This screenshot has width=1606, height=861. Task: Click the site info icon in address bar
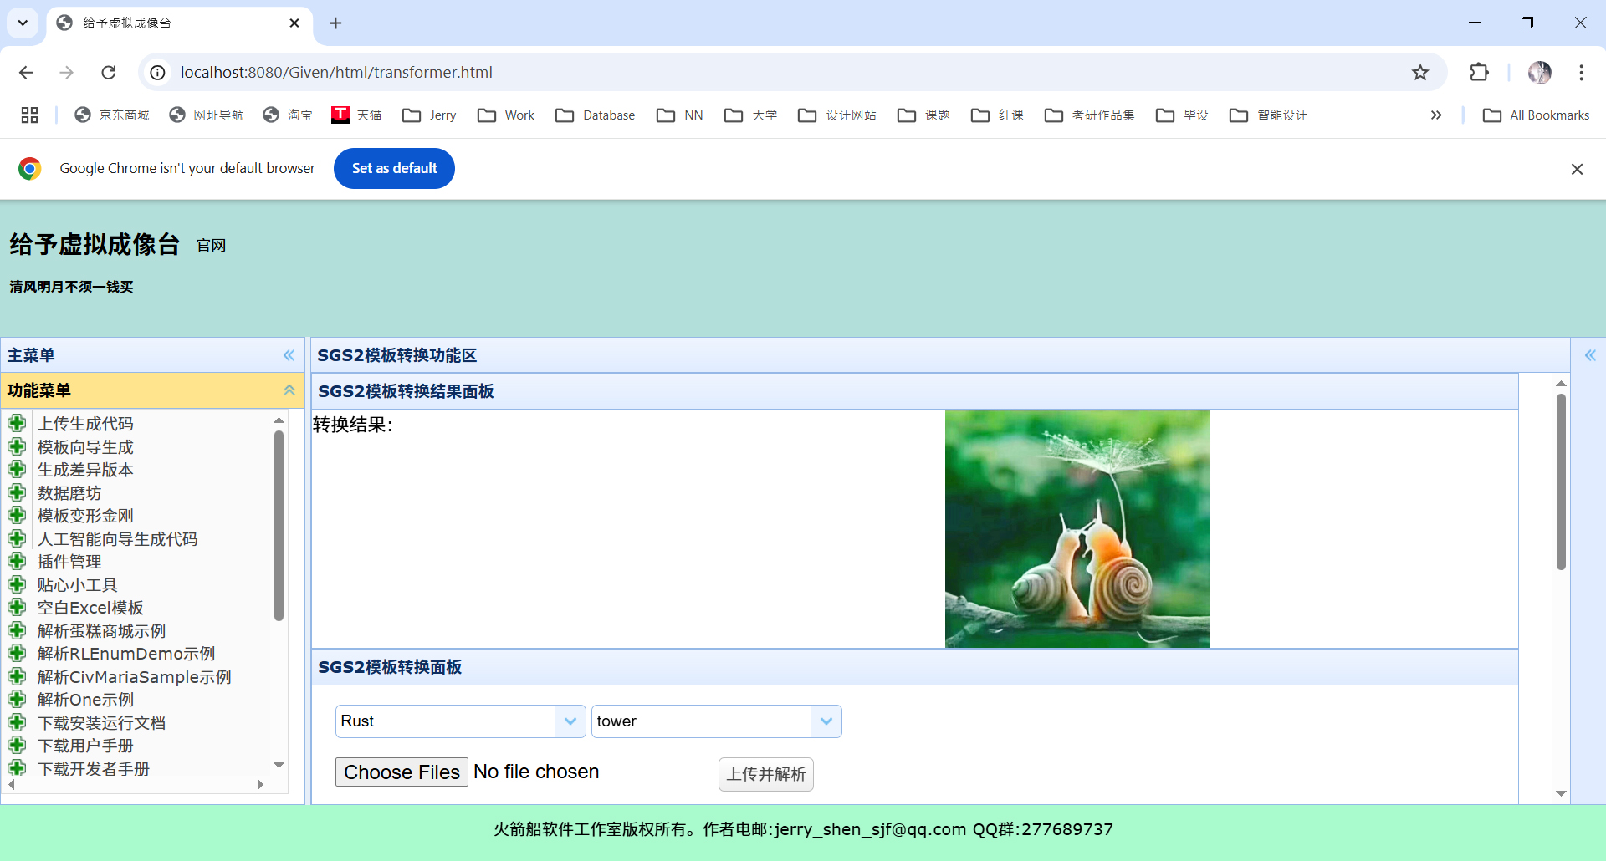click(157, 72)
